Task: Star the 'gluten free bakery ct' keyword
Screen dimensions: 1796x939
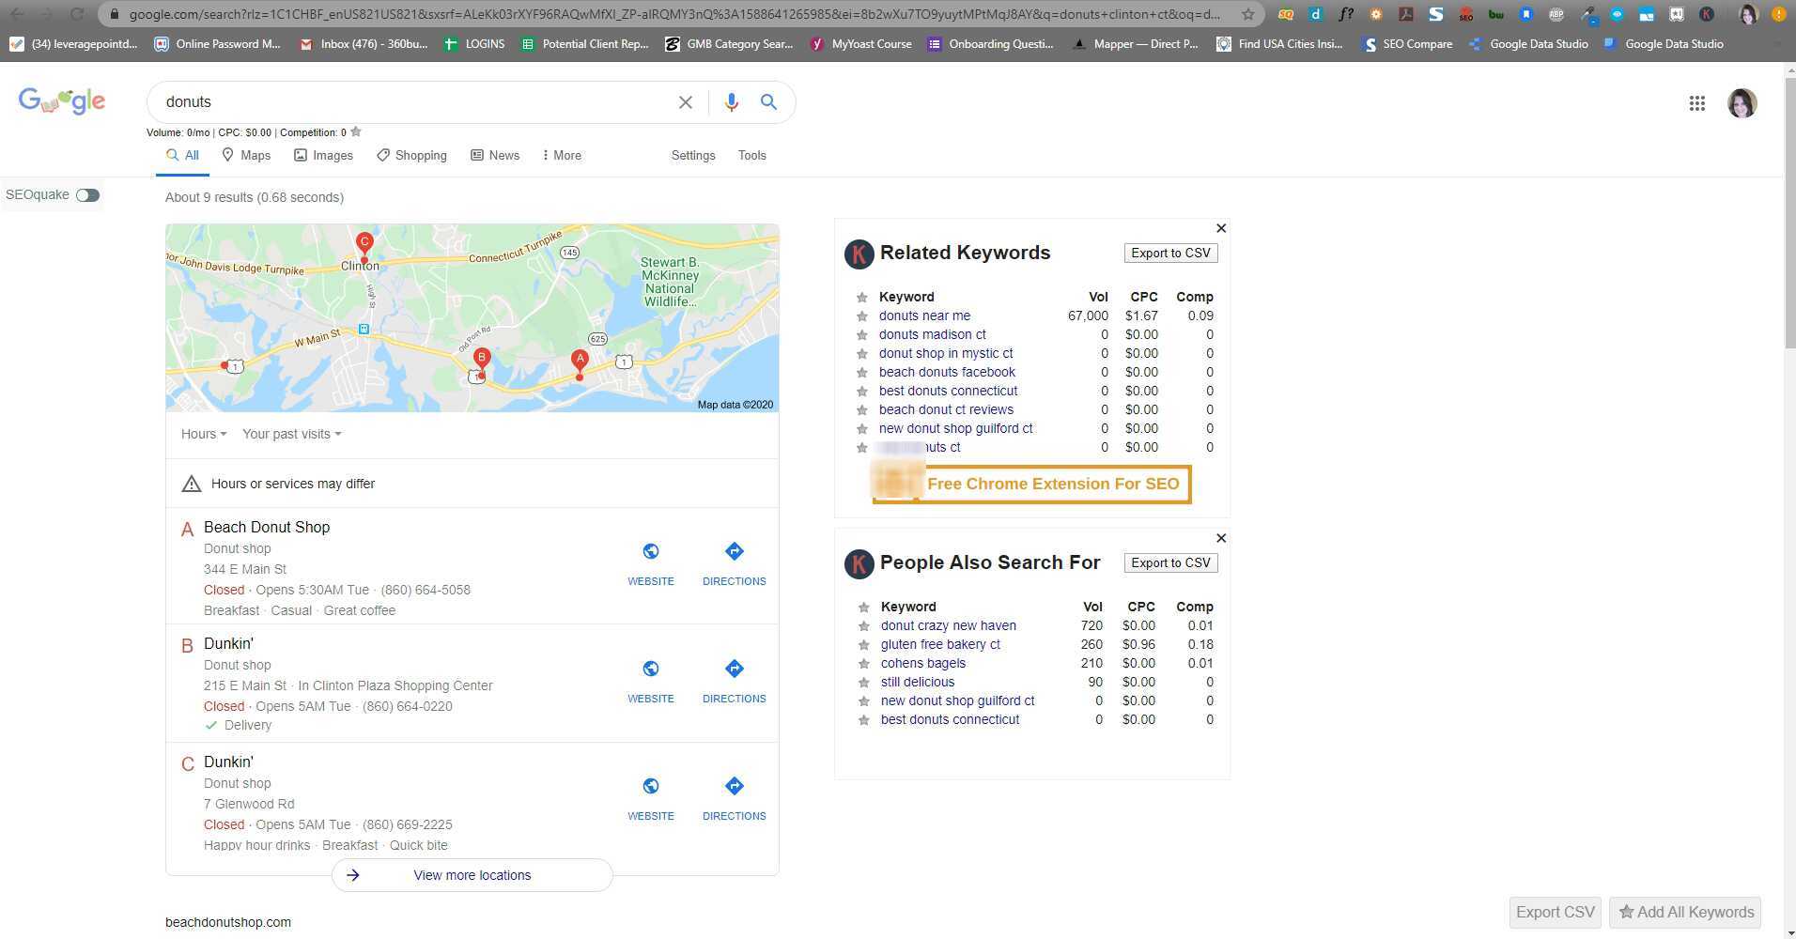Action: point(863,645)
